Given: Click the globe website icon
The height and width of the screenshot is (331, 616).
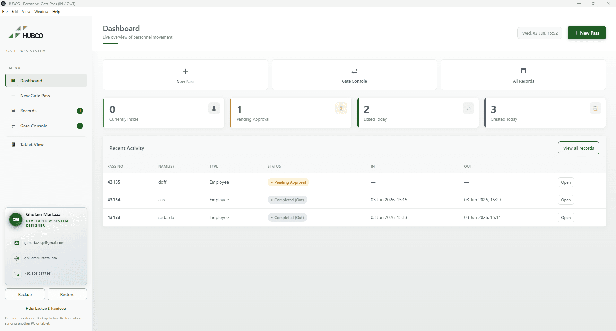Looking at the screenshot, I should [x=17, y=258].
